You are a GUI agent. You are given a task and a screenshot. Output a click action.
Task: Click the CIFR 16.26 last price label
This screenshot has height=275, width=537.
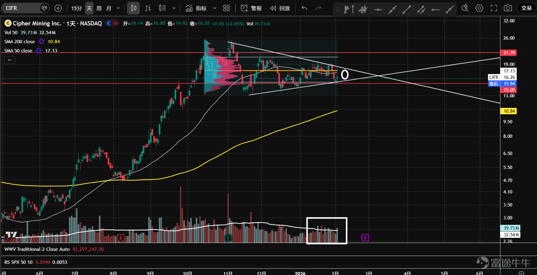tap(502, 77)
